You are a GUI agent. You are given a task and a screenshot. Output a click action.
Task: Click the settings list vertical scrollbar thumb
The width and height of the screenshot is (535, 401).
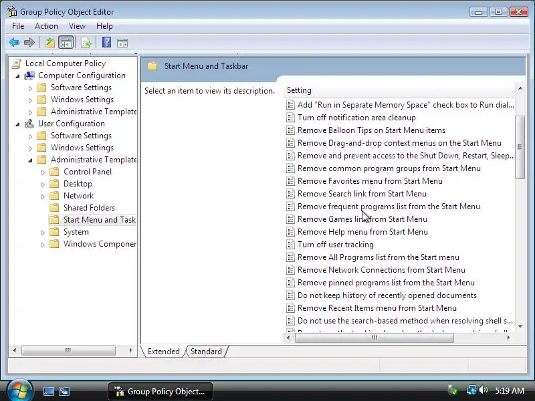520,147
